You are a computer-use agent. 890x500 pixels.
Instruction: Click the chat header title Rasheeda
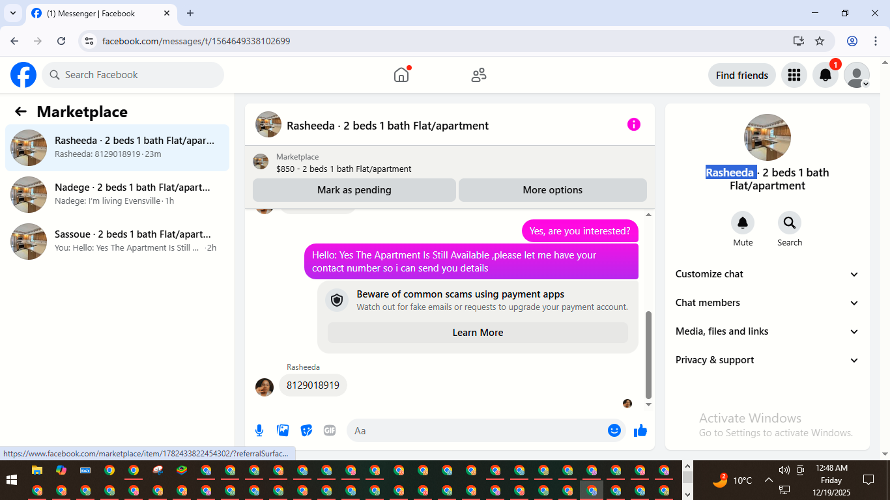[x=388, y=126]
